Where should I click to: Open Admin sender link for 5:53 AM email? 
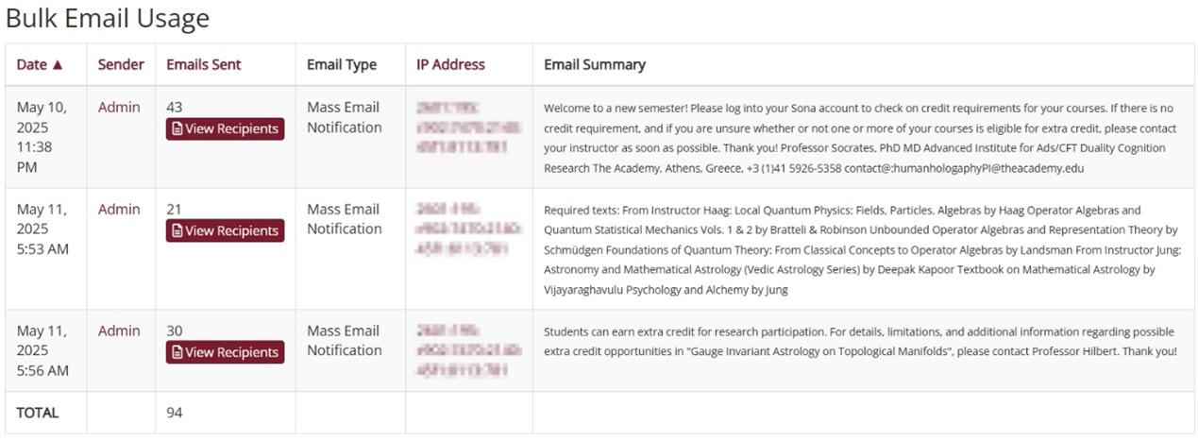(x=119, y=210)
